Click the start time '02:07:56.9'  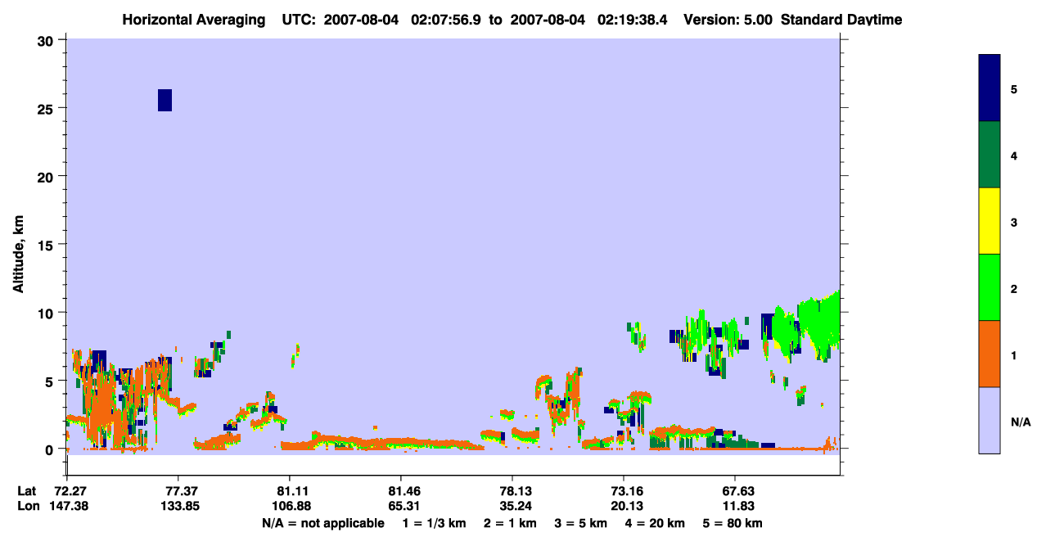coord(446,19)
